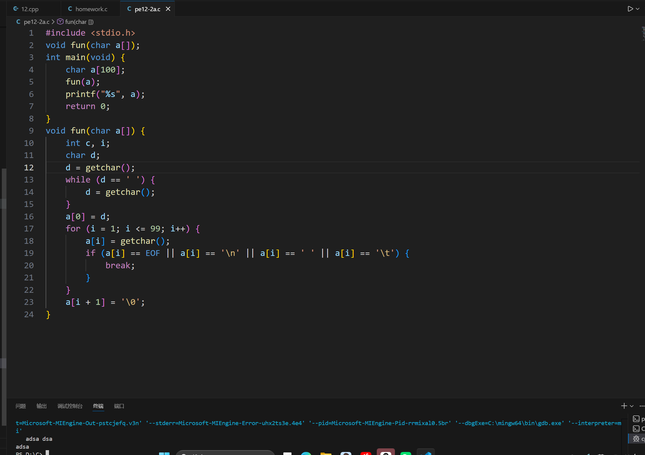The image size is (645, 455).
Task: Click the line 12 number in gutter
Action: coord(29,168)
